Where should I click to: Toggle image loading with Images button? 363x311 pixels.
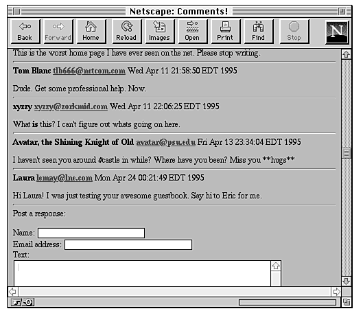pos(159,32)
